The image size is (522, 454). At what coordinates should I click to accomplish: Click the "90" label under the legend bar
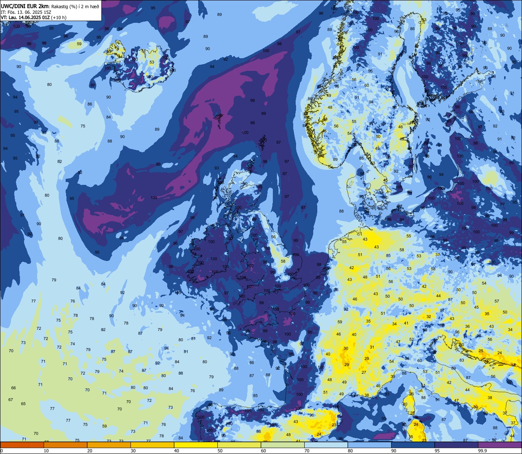click(x=394, y=451)
